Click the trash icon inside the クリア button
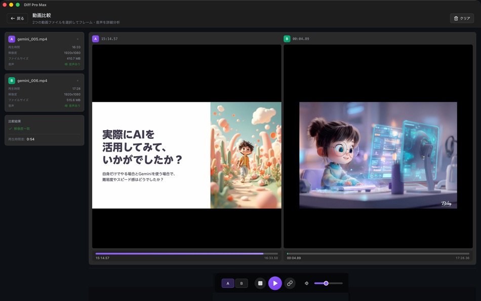This screenshot has width=481, height=301. click(x=456, y=18)
